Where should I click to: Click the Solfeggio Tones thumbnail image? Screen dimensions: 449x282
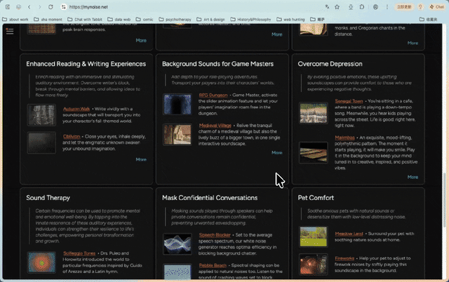tap(41, 262)
